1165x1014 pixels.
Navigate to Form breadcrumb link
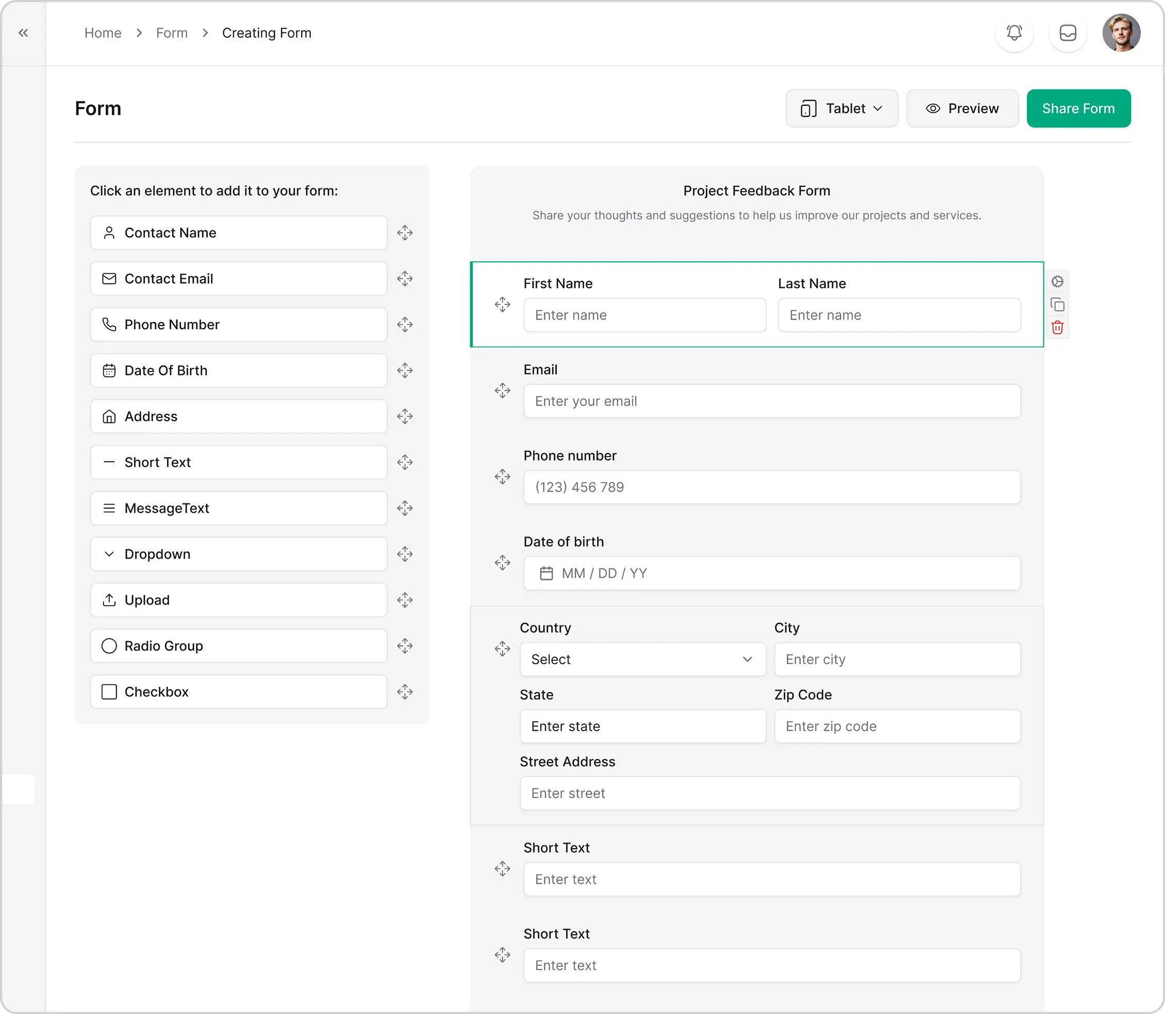(x=172, y=33)
